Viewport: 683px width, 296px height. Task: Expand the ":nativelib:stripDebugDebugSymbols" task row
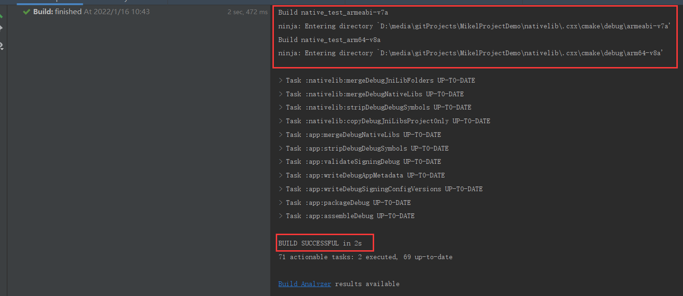280,107
